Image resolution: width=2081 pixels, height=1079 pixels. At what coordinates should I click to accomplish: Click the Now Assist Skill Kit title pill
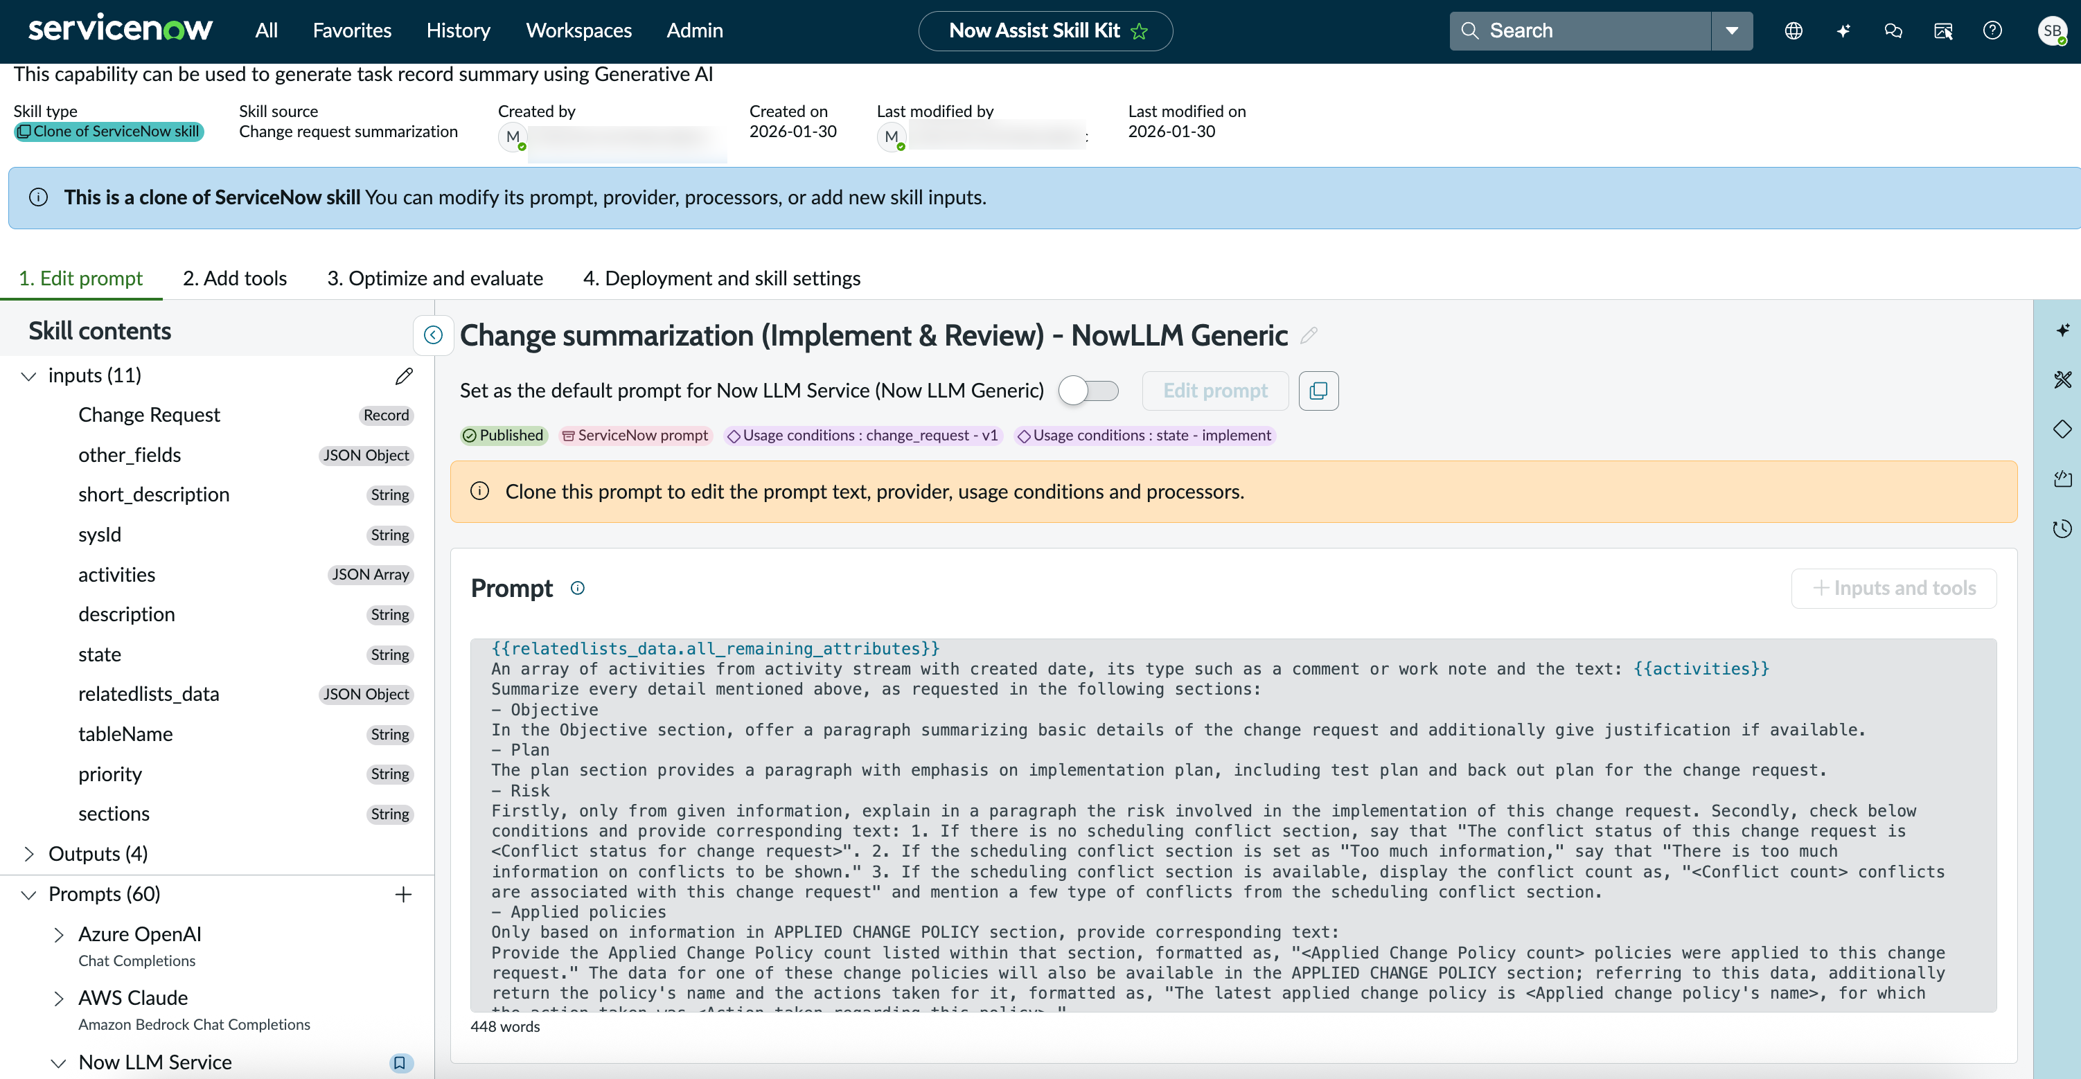[x=1045, y=30]
